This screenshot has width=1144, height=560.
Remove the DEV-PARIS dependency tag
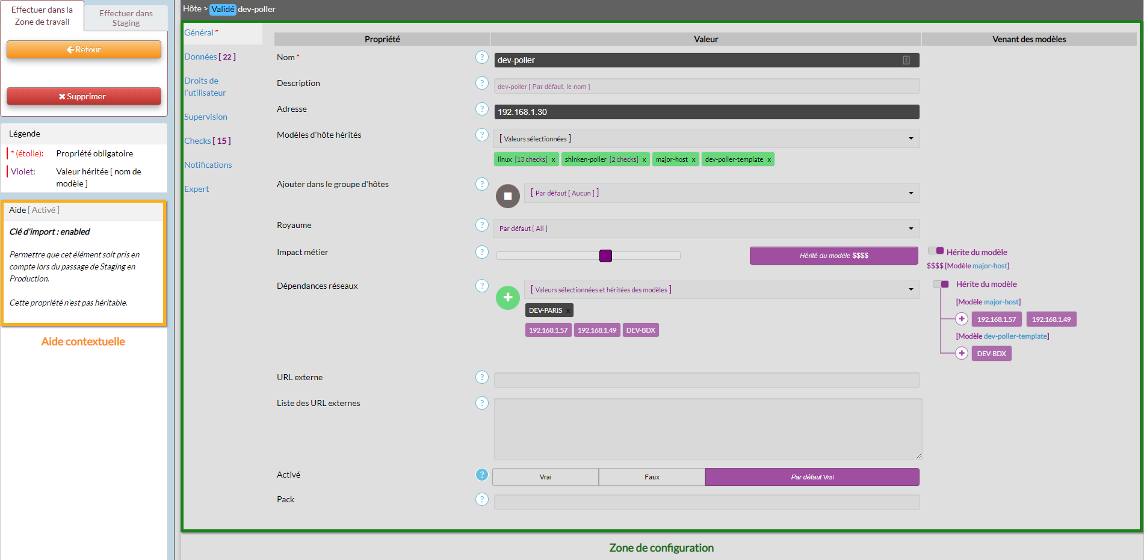point(567,311)
